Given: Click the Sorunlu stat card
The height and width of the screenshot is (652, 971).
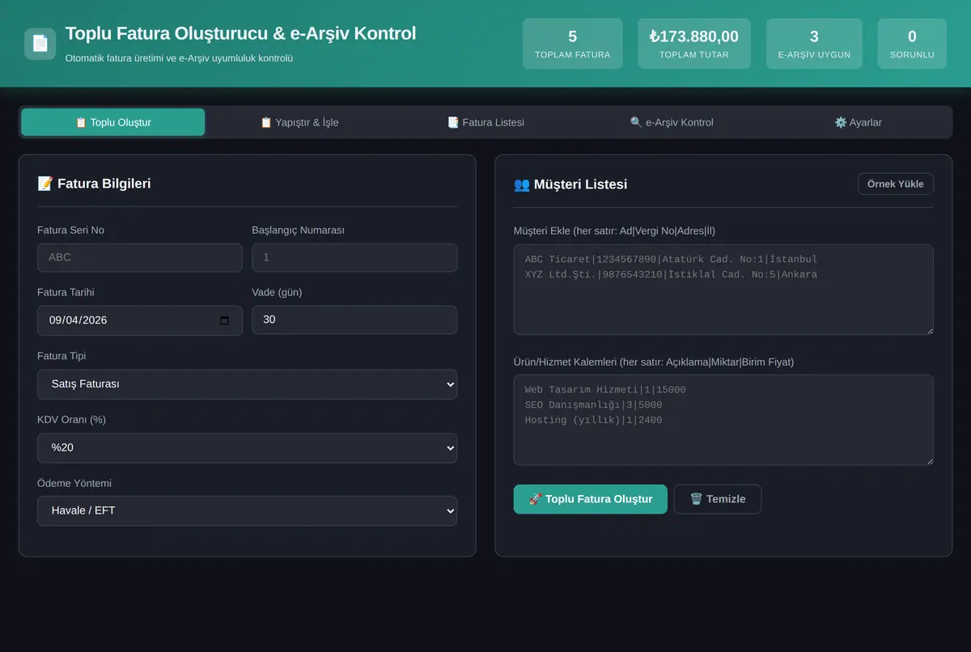Looking at the screenshot, I should point(912,44).
